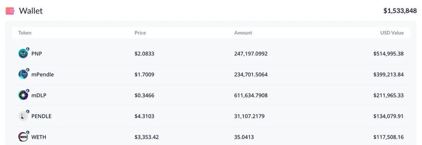The image size is (422, 145).
Task: Click the PENDLE token icon
Action: [x=23, y=116]
